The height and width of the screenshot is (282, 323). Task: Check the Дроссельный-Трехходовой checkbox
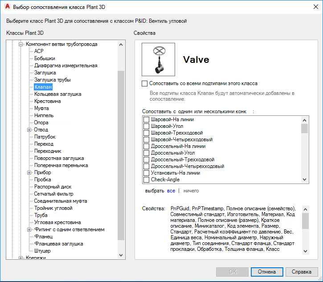(146, 159)
